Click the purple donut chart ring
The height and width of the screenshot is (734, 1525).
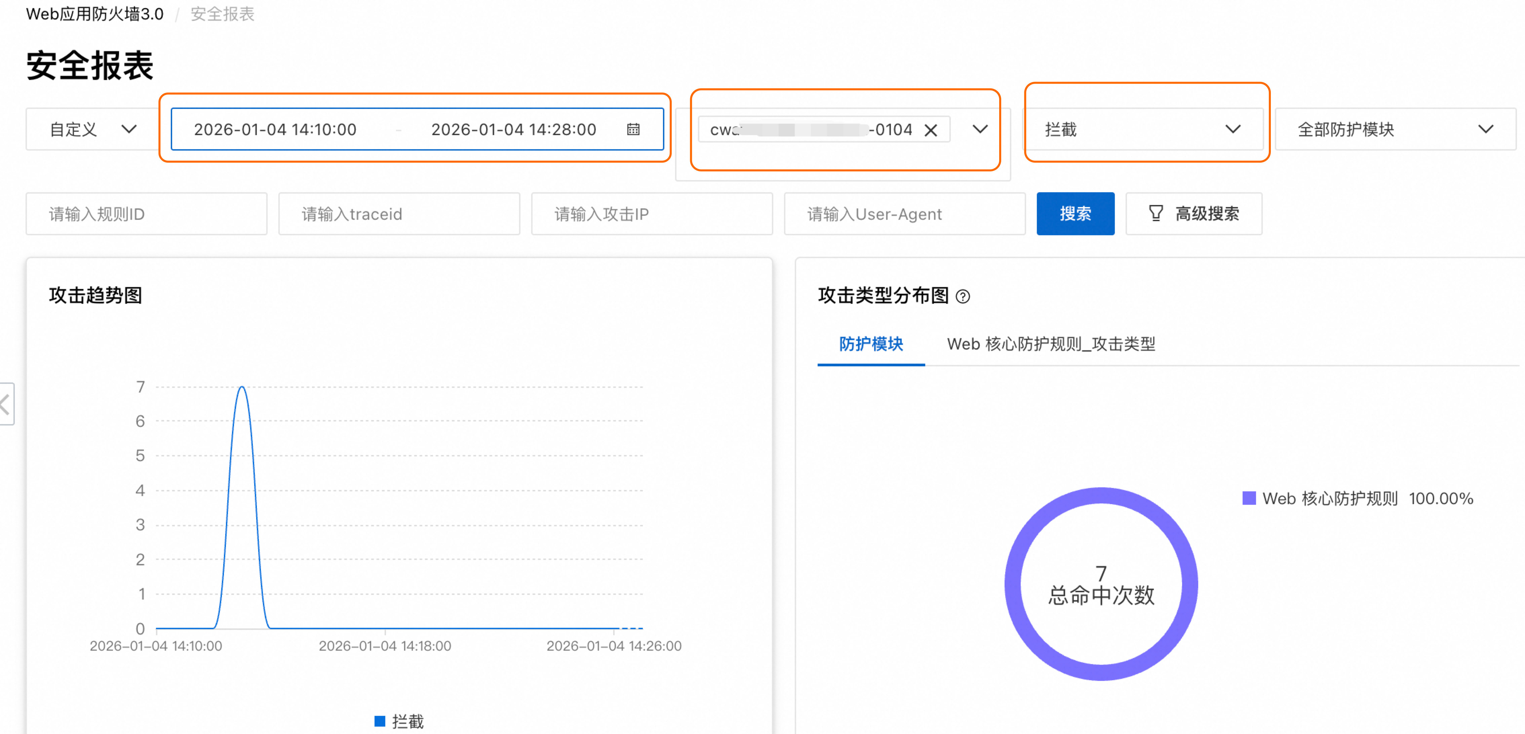click(1013, 584)
